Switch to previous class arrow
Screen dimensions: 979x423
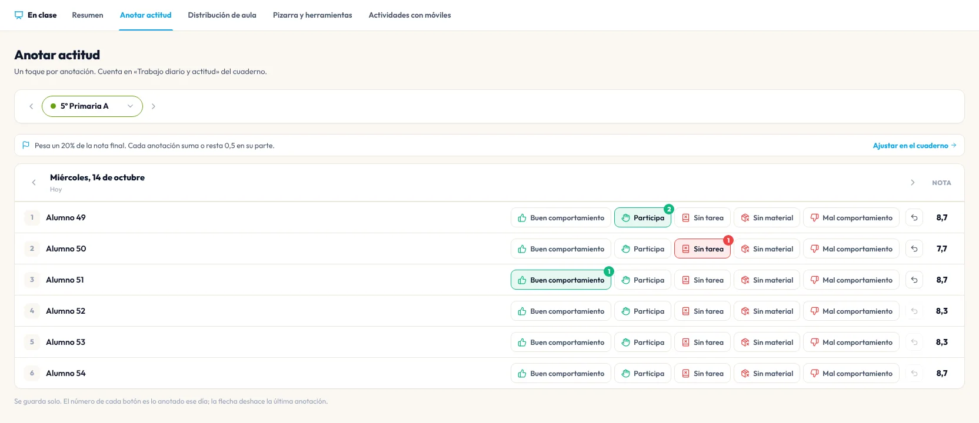[31, 106]
